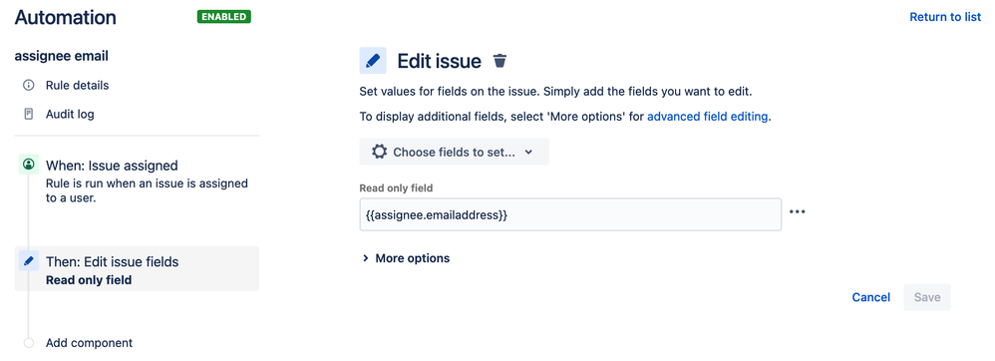
Task: Open Rule details in the sidebar
Action: pyautogui.click(x=77, y=85)
